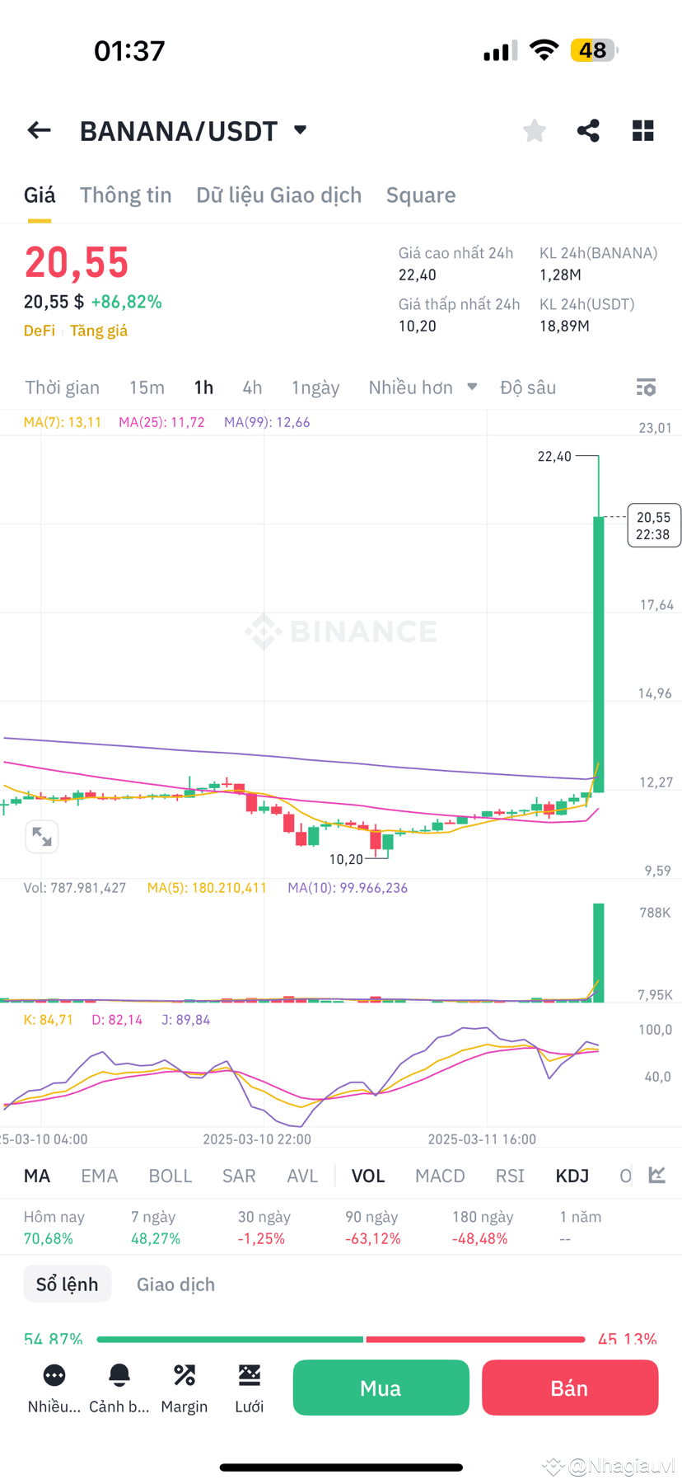This screenshot has width=682, height=1484.
Task: Tap the 180 ngày -48,48% performance
Action: (x=483, y=1228)
